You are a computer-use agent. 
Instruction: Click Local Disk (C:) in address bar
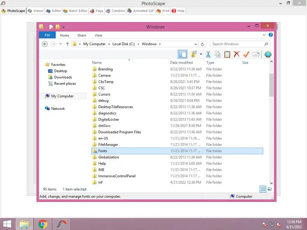click(x=124, y=44)
